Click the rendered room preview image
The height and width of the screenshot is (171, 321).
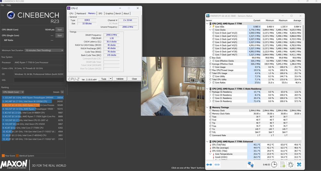[173, 86]
